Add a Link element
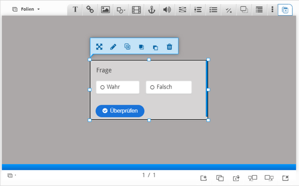 [90, 9]
